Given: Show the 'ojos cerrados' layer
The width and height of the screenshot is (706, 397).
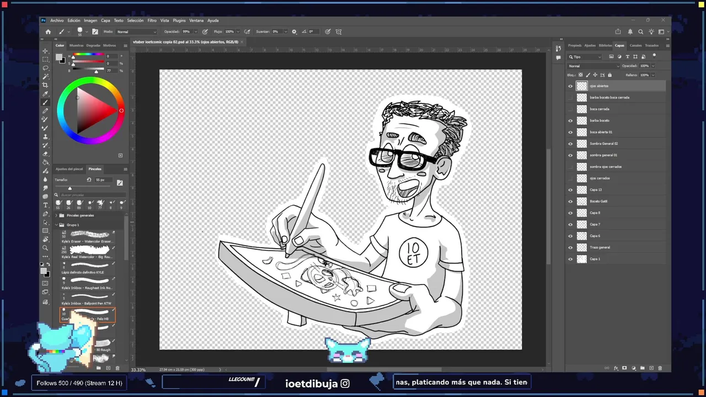Looking at the screenshot, I should [x=570, y=178].
